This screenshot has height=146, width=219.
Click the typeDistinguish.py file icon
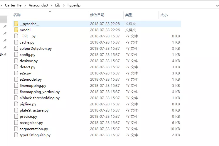(x=16, y=135)
